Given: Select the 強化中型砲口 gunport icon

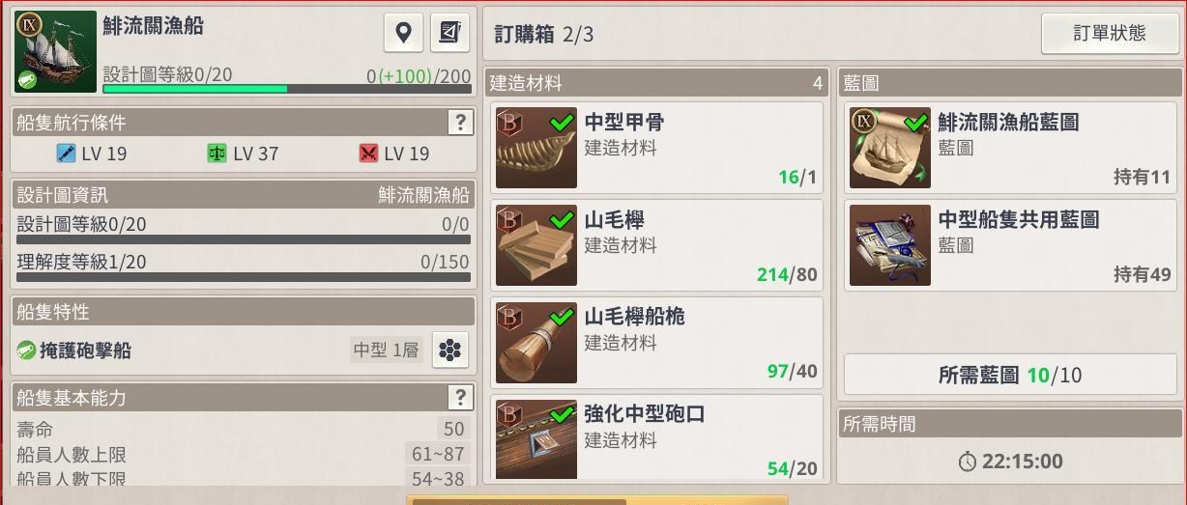Looking at the screenshot, I should point(536,439).
